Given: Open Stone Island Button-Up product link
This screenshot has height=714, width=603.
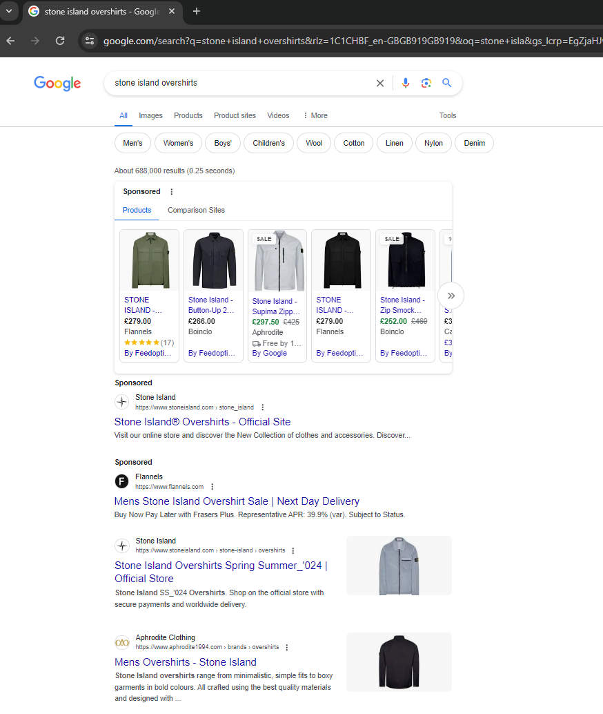Looking at the screenshot, I should [211, 305].
